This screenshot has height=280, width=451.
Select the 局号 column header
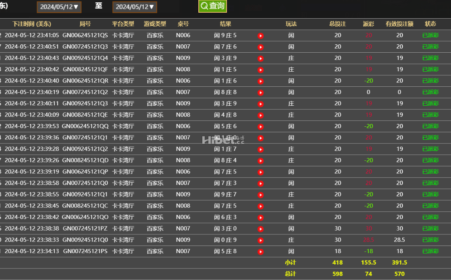pyautogui.click(x=85, y=24)
